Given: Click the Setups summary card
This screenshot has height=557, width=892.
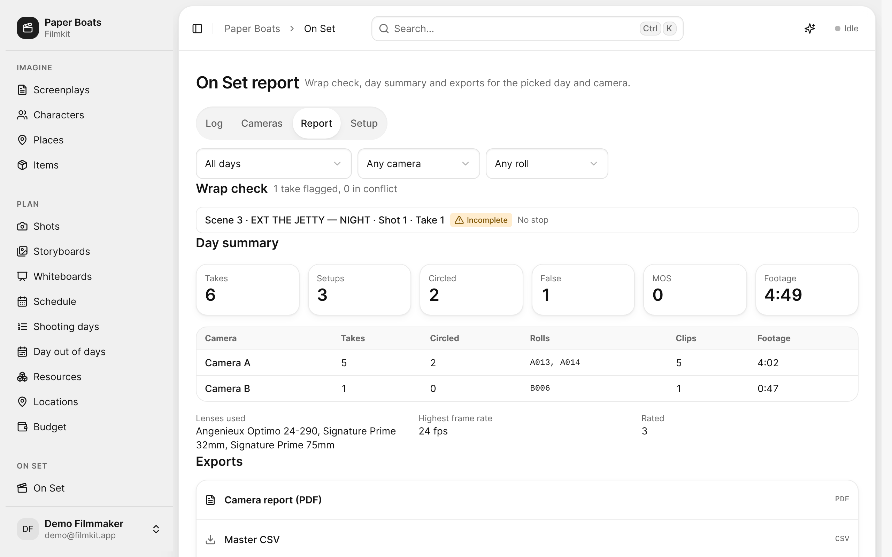Looking at the screenshot, I should click(x=359, y=289).
